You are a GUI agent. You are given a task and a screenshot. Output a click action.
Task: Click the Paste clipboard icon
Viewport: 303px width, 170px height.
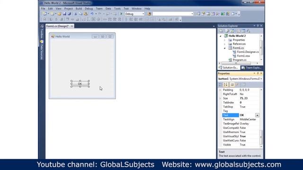point(85,14)
